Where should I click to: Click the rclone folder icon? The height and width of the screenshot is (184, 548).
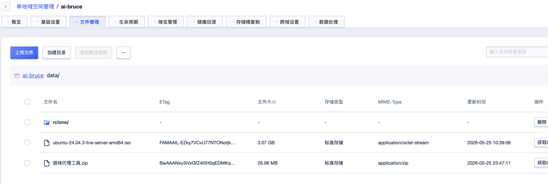(47, 123)
